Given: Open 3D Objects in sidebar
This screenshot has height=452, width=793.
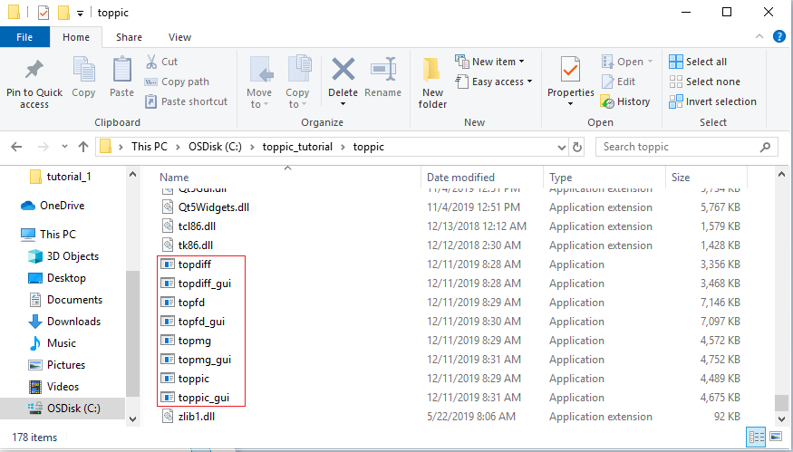Looking at the screenshot, I should point(63,256).
